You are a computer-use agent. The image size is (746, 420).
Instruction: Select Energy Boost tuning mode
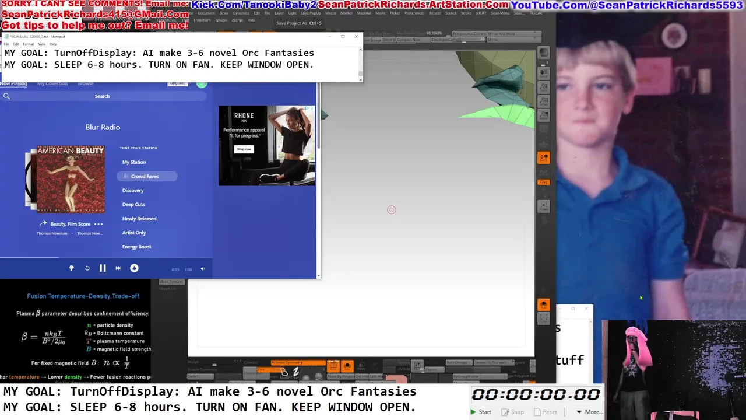tap(136, 247)
